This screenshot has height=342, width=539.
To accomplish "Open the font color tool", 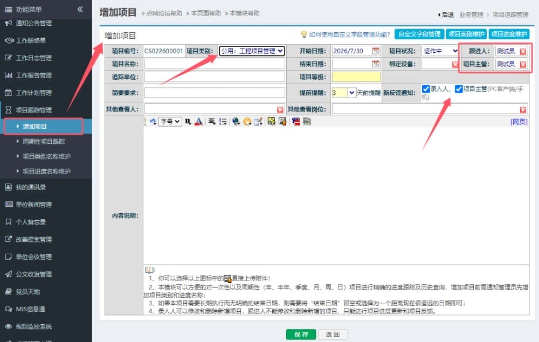I will tap(199, 121).
